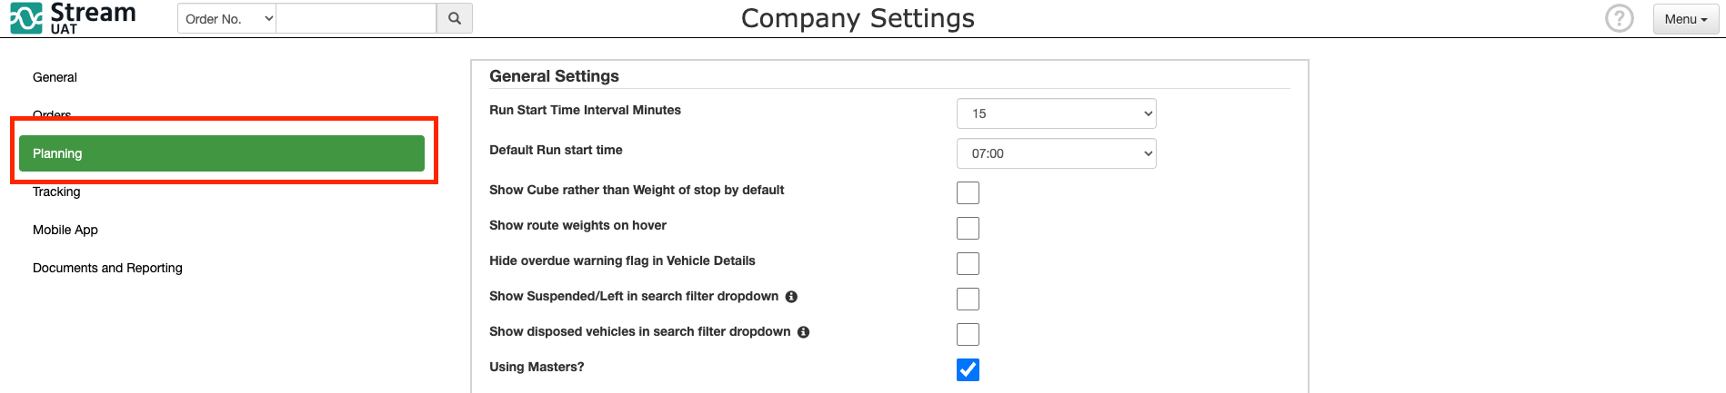Uncheck the Using Masters checkbox
Viewport: 1726px width, 393px height.
click(x=968, y=369)
